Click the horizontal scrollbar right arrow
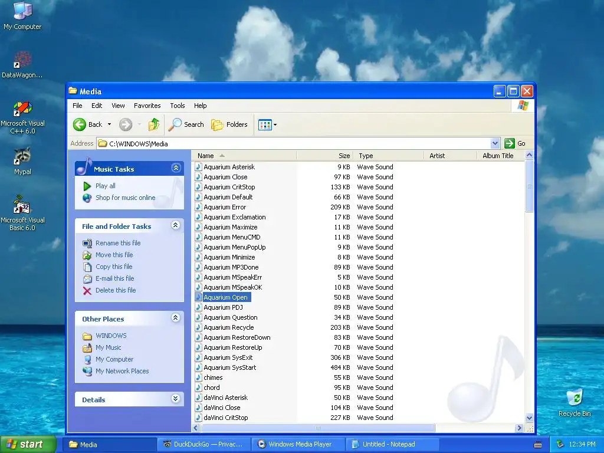This screenshot has height=453, width=604. click(x=519, y=428)
